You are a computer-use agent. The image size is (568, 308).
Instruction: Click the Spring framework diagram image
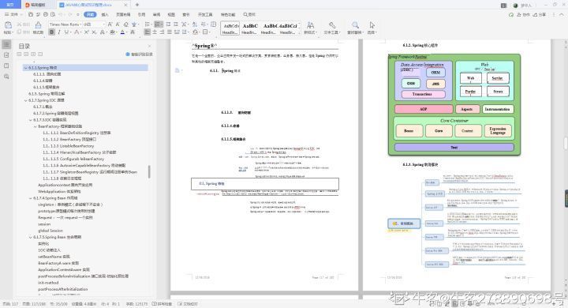point(454,105)
